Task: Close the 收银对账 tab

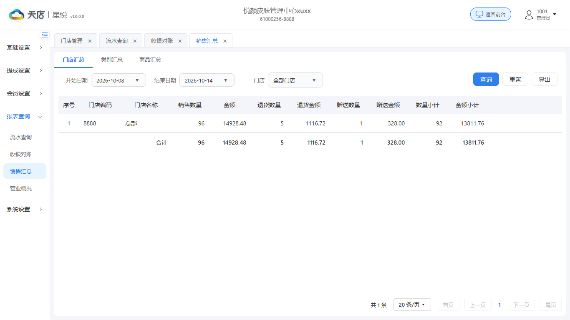Action: click(180, 41)
